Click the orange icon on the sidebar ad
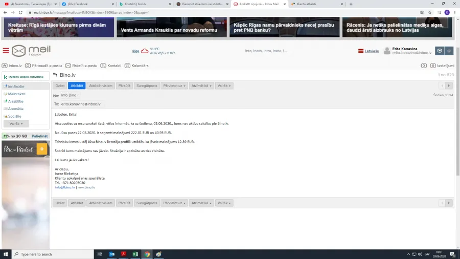Viewport: 460px width, 259px height. coord(42,149)
